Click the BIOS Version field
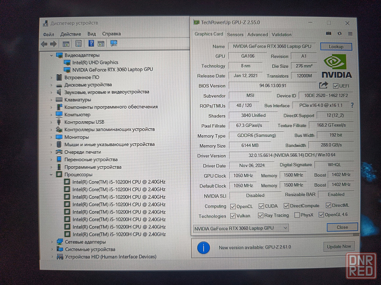This screenshot has width=381, height=285. (x=273, y=85)
